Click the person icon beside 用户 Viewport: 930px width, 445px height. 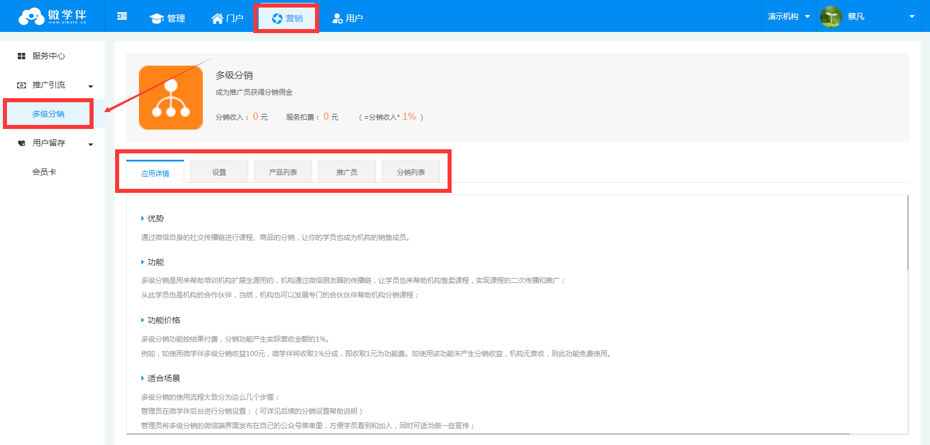pos(337,19)
